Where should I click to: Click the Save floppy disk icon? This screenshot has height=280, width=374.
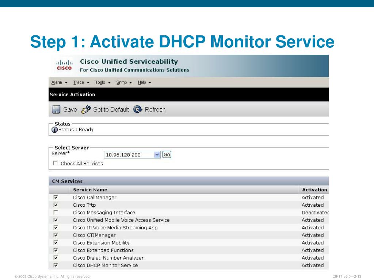click(x=56, y=109)
